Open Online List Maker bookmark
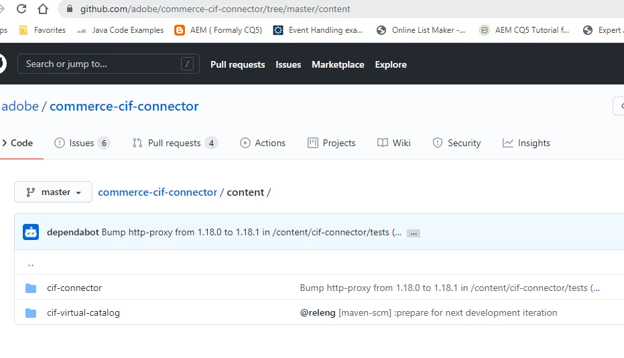Screen dimensions: 624x358 [x=421, y=30]
